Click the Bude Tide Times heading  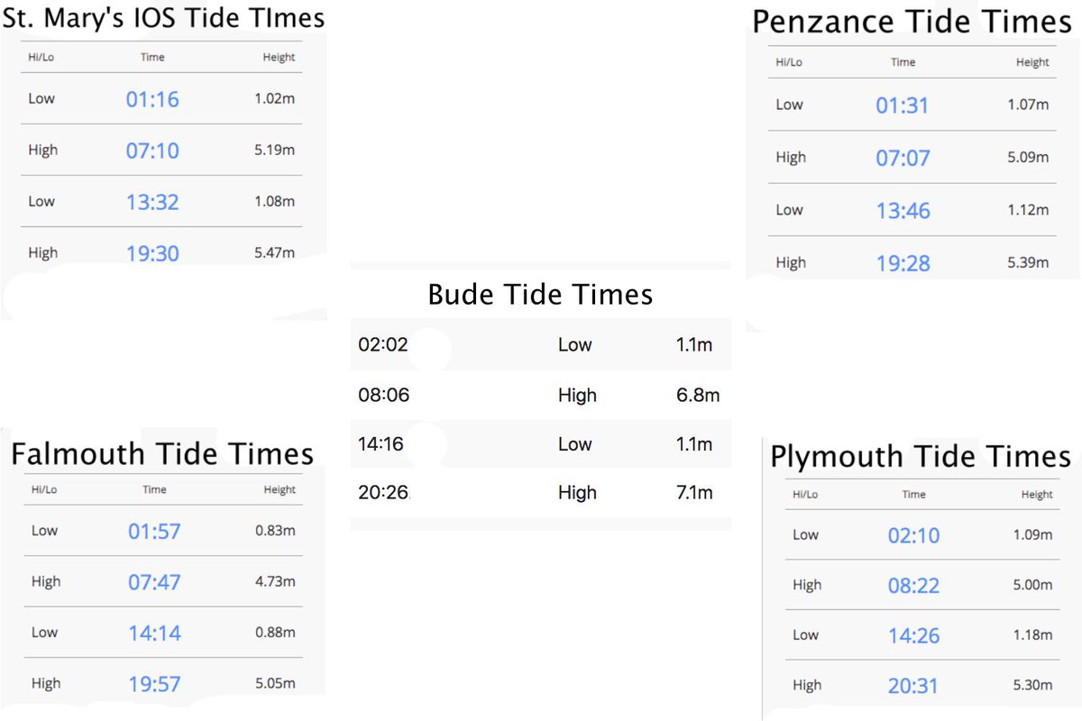540,295
